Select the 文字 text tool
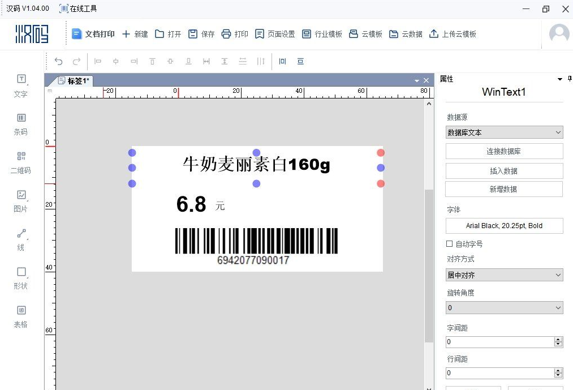This screenshot has width=573, height=390. (x=21, y=85)
